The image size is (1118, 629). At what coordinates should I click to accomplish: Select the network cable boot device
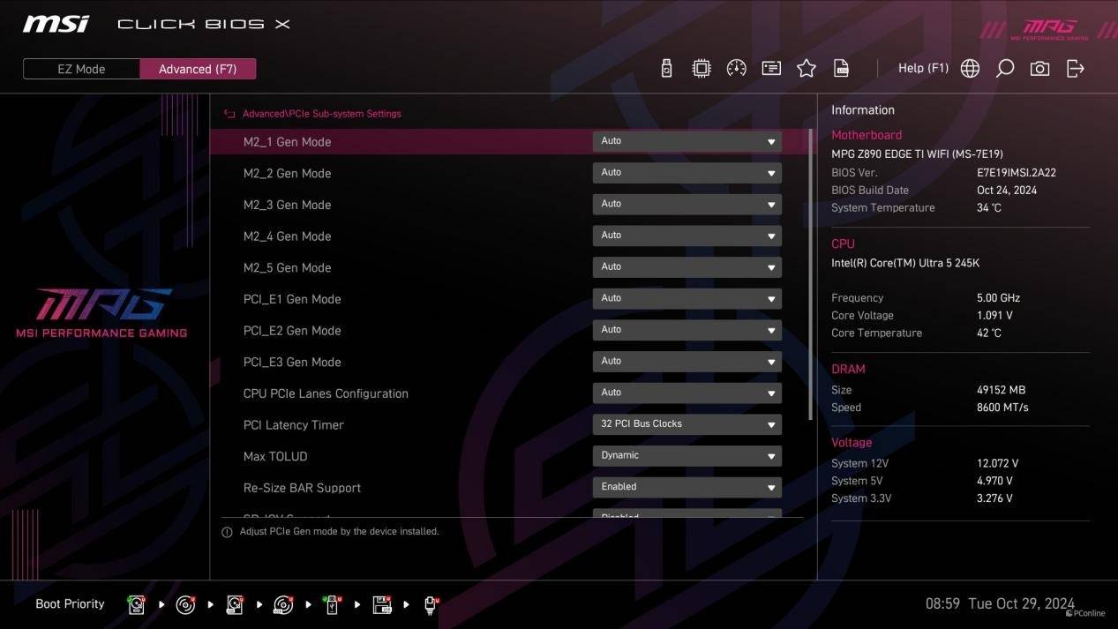pos(431,604)
